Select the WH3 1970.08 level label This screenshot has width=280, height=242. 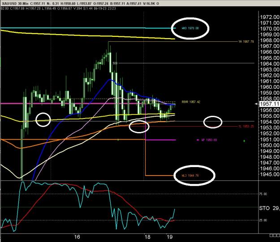(x=190, y=28)
